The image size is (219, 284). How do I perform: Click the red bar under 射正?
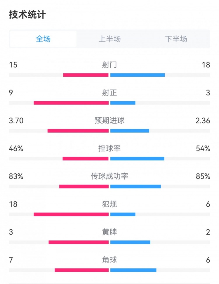pyautogui.click(x=71, y=103)
